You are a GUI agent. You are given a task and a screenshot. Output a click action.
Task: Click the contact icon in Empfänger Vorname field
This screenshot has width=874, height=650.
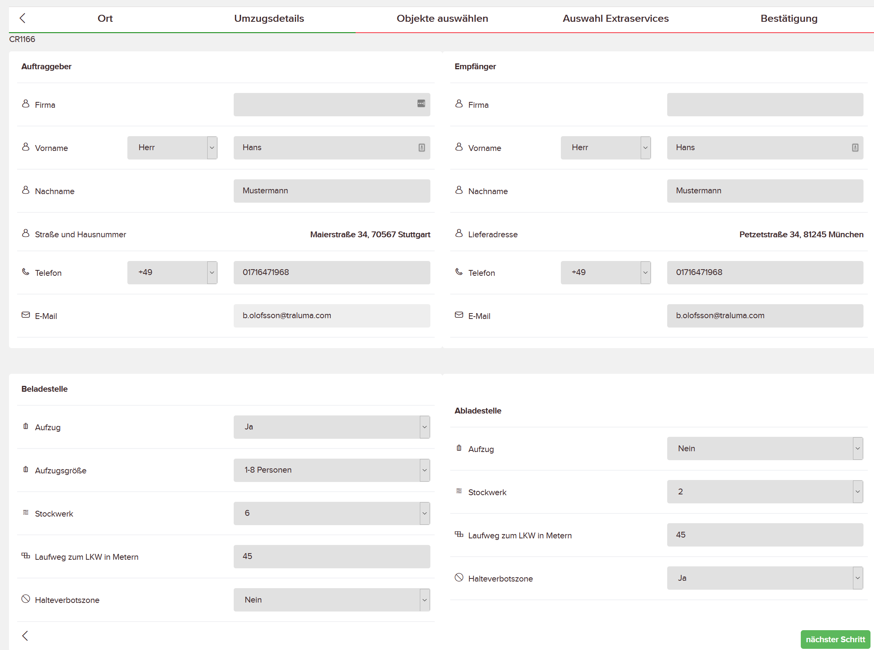point(855,147)
